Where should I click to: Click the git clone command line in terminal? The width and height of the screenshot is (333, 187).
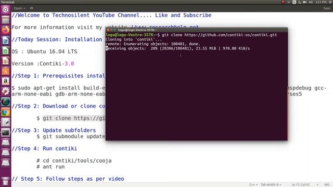coord(191,35)
